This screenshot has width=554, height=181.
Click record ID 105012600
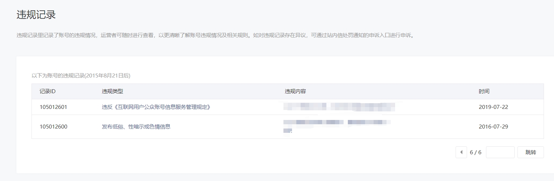point(53,127)
